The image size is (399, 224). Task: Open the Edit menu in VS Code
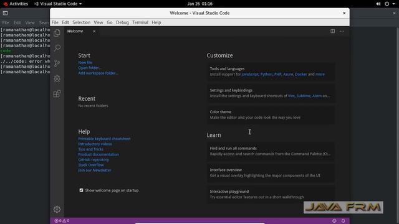[x=65, y=22]
